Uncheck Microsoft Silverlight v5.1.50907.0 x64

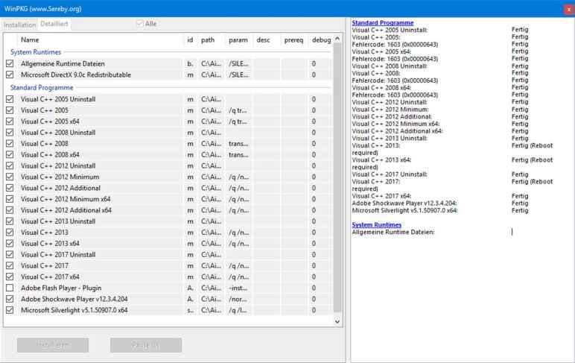tap(10, 310)
